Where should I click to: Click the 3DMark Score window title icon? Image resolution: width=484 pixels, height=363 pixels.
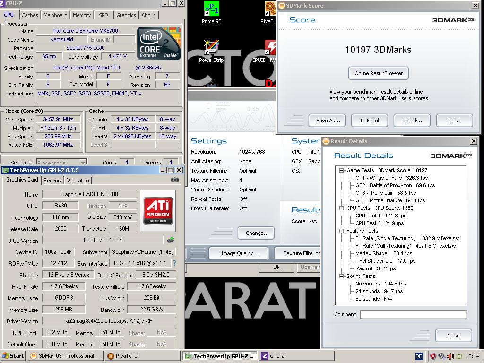282,5
